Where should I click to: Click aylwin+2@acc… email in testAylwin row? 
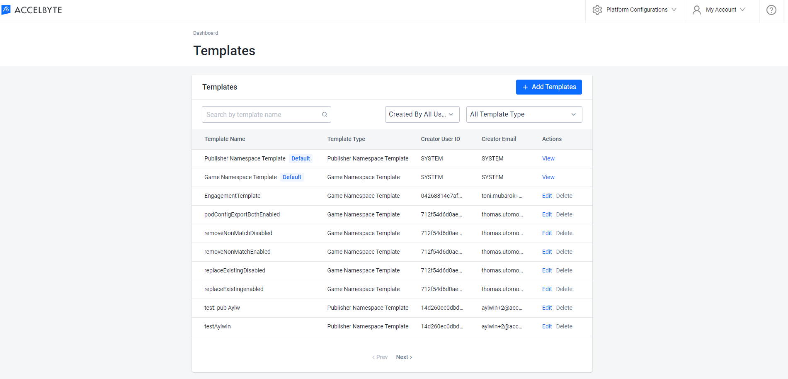point(502,326)
